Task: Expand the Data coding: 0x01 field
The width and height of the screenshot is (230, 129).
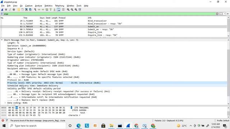Action: (x=5, y=103)
